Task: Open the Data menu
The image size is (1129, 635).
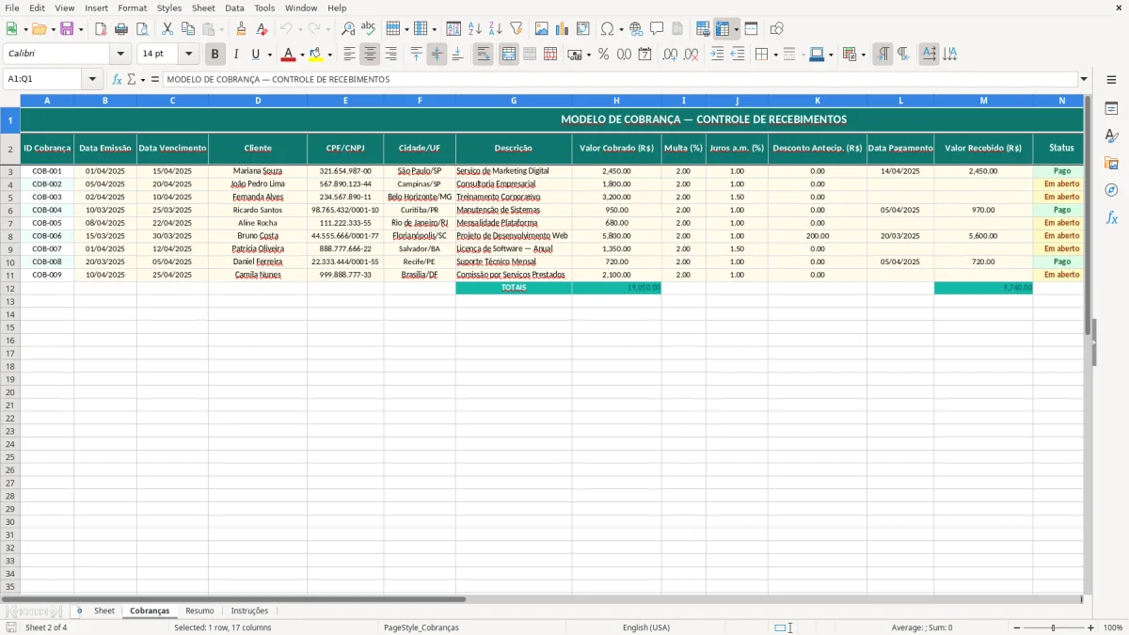Action: (234, 8)
